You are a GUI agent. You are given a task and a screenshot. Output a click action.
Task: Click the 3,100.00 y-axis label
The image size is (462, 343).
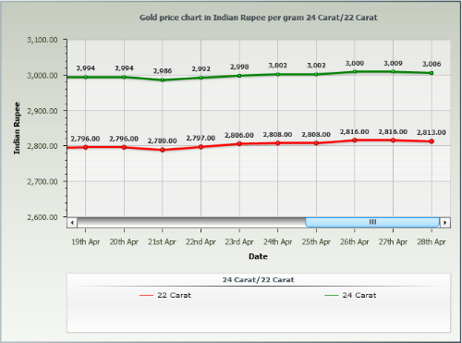43,40
